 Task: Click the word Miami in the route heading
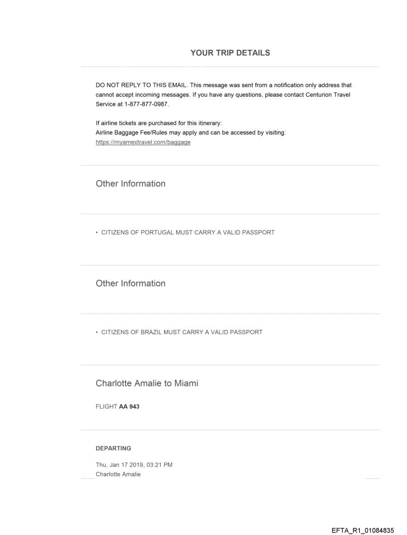(x=185, y=383)
